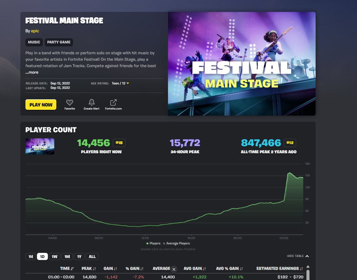Switch the chart to the 1H range
The image size is (357, 280).
(x=31, y=257)
